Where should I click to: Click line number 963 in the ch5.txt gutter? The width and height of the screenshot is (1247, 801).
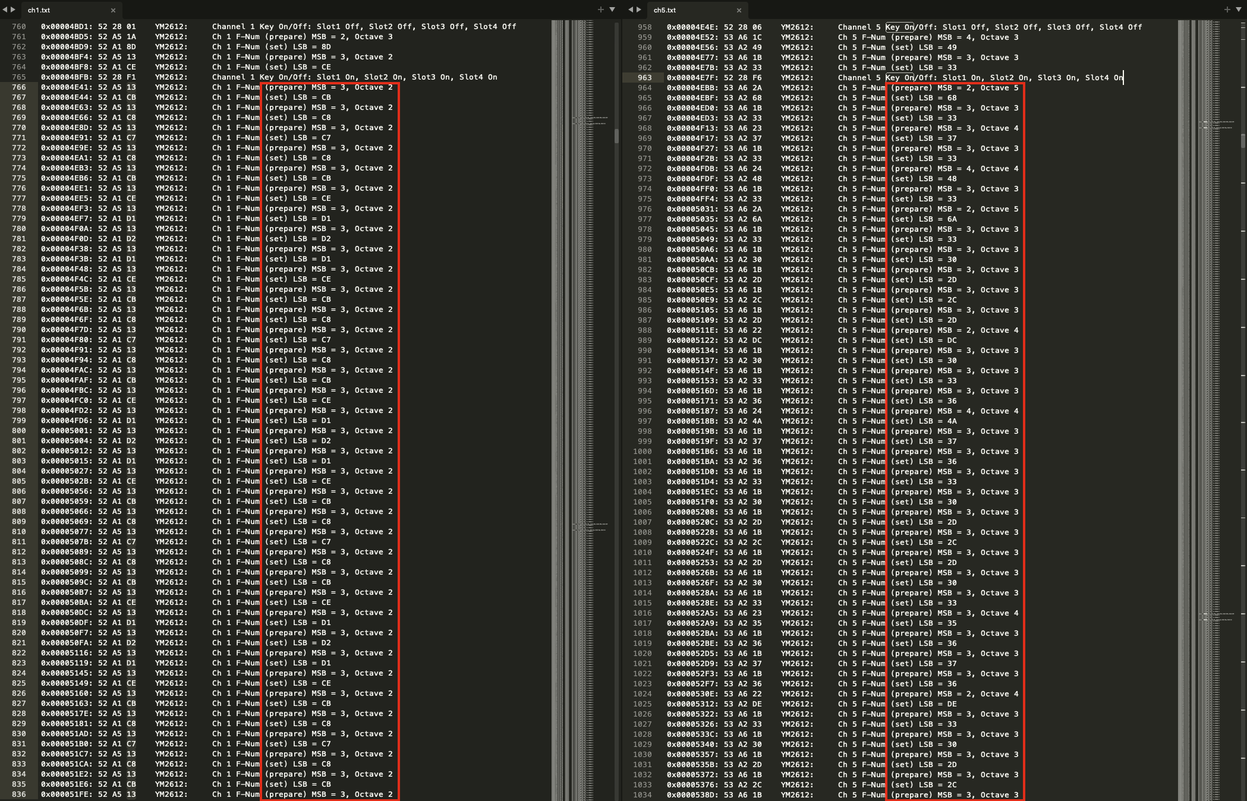644,78
